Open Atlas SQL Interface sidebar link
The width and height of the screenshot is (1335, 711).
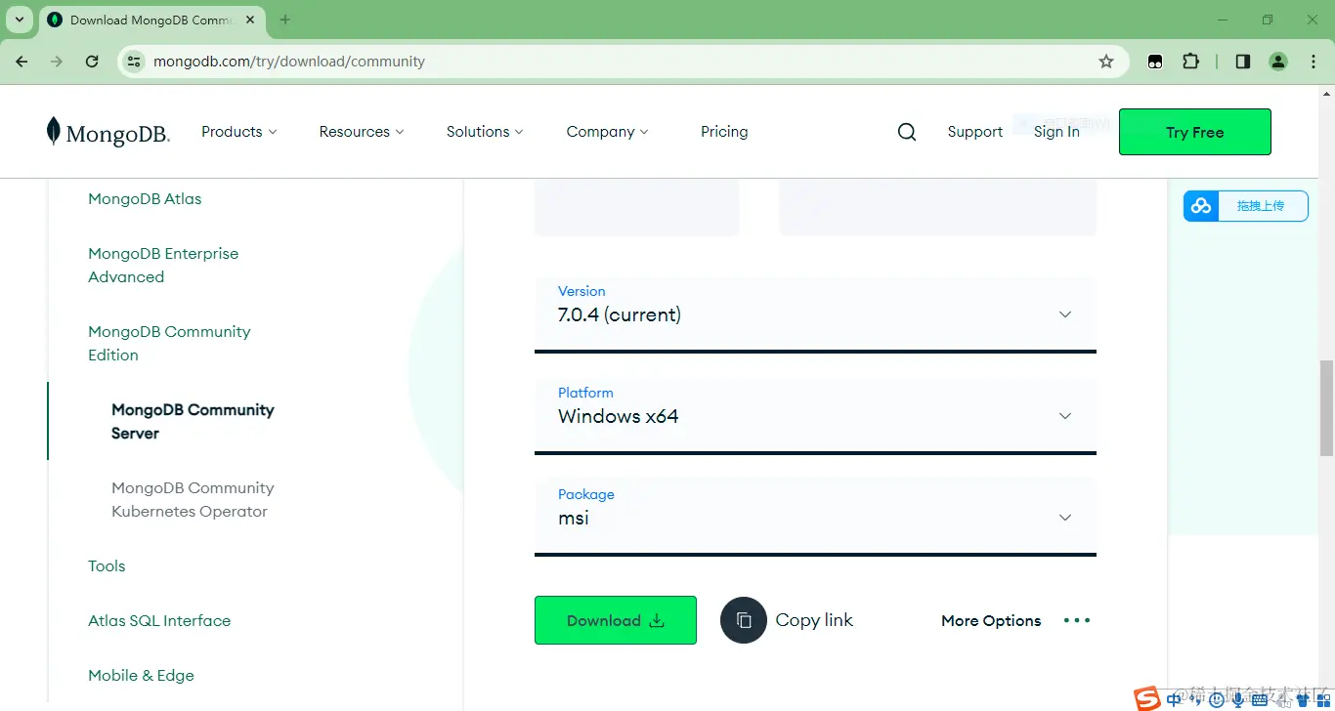[x=159, y=620]
